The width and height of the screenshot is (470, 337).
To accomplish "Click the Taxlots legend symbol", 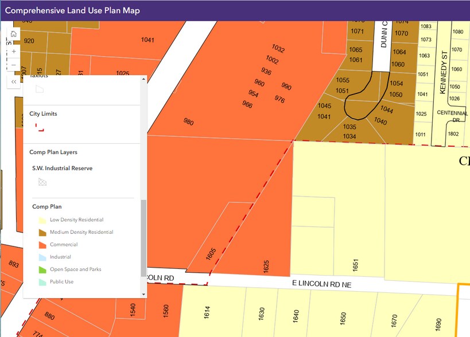I will click(40, 89).
